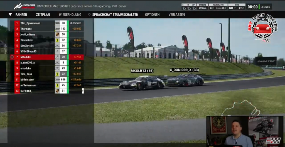Viewport: 285px width, 147px height.
Task: Click the Bentley logo beside erhaduke
Action: click(57, 68)
